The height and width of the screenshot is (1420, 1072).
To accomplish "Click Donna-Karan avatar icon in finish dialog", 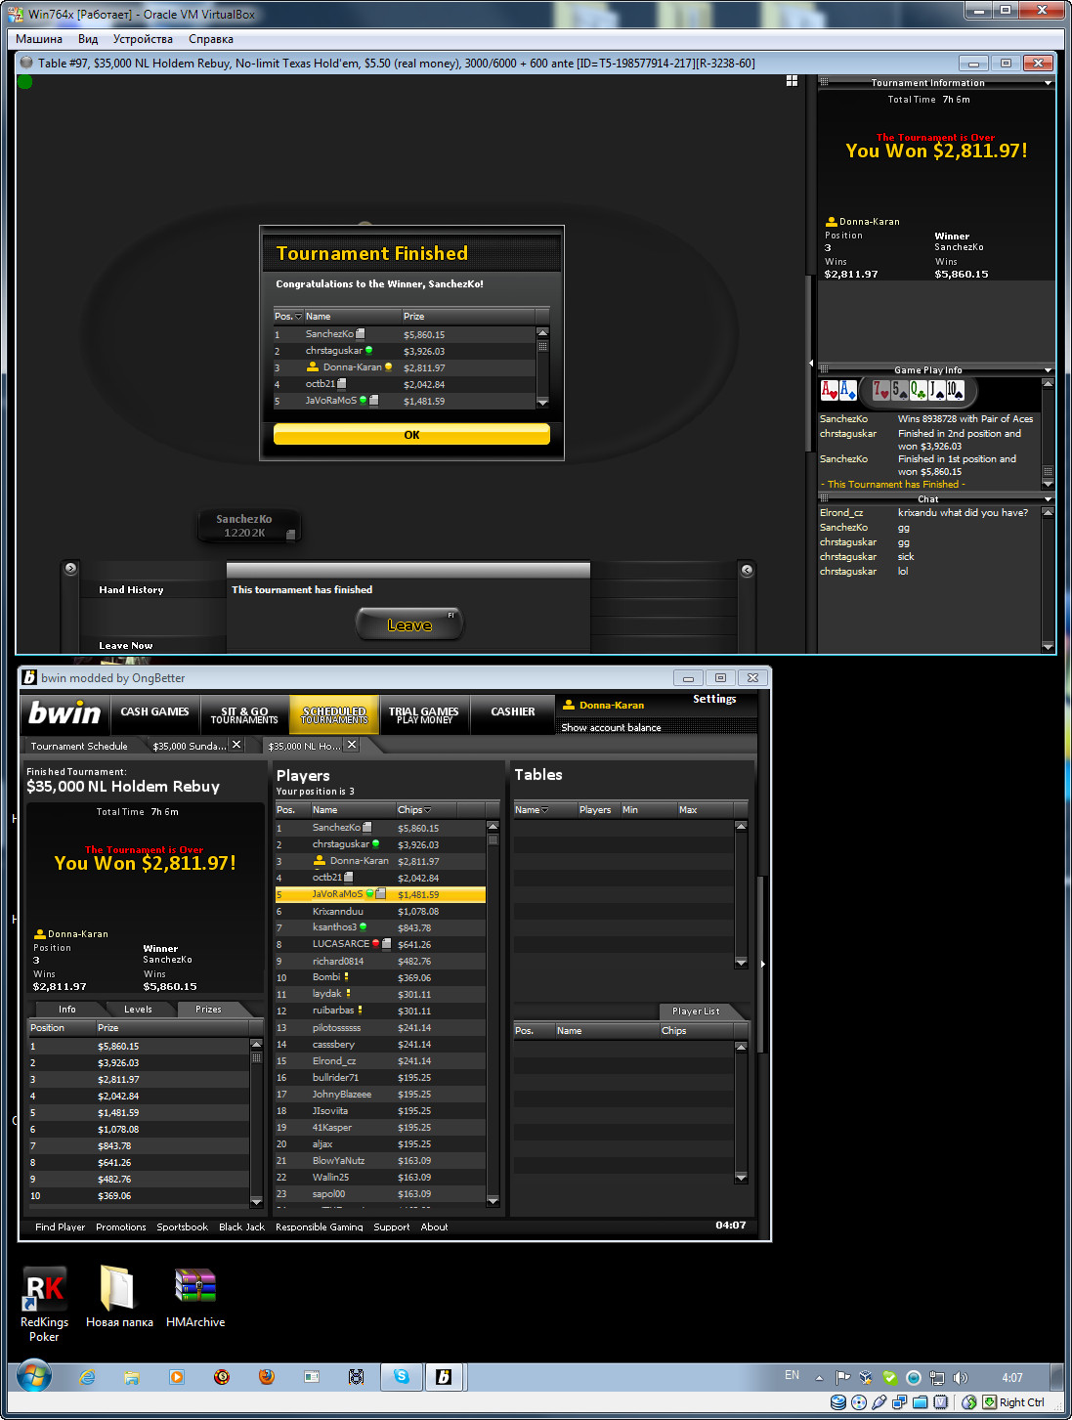I will click(x=313, y=367).
